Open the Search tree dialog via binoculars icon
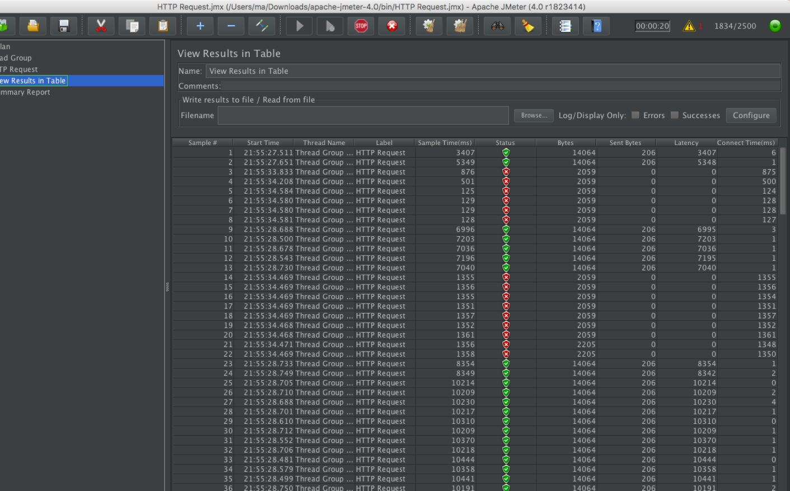This screenshot has height=491, width=790. [x=497, y=26]
